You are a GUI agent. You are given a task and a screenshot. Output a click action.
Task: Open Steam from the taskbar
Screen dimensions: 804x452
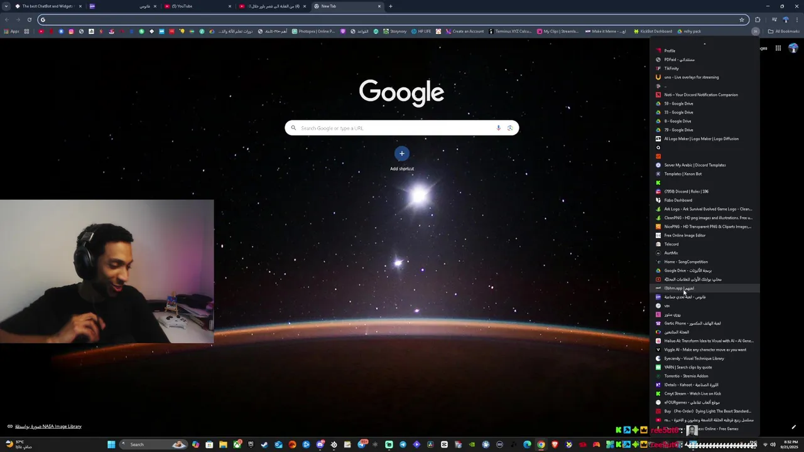pos(264,444)
